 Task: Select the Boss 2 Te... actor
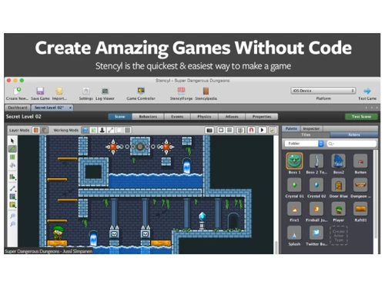[x=316, y=161]
